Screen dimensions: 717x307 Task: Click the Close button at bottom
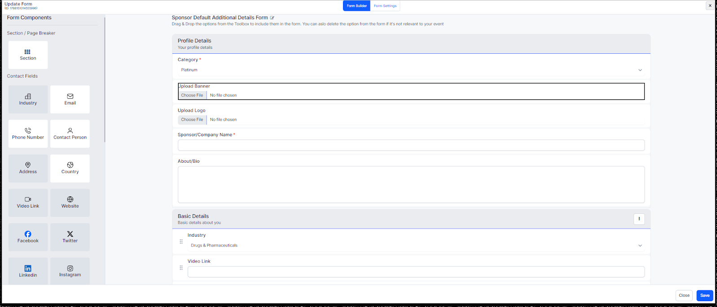click(x=684, y=295)
